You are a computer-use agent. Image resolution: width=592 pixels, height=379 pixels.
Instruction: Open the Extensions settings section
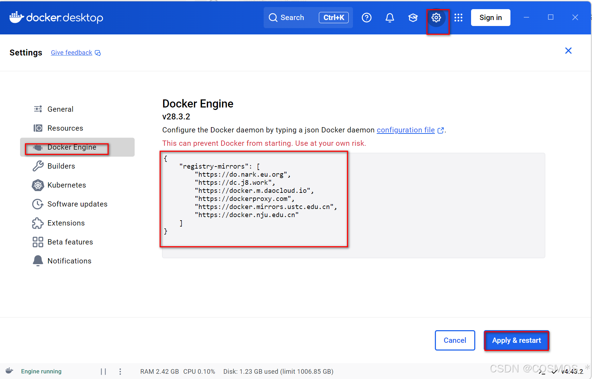coord(66,223)
